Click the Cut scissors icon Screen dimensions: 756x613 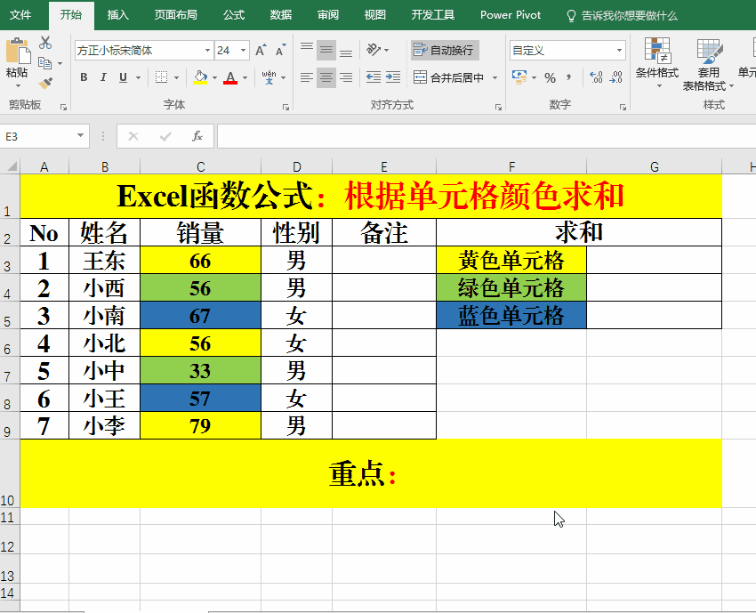(x=45, y=43)
